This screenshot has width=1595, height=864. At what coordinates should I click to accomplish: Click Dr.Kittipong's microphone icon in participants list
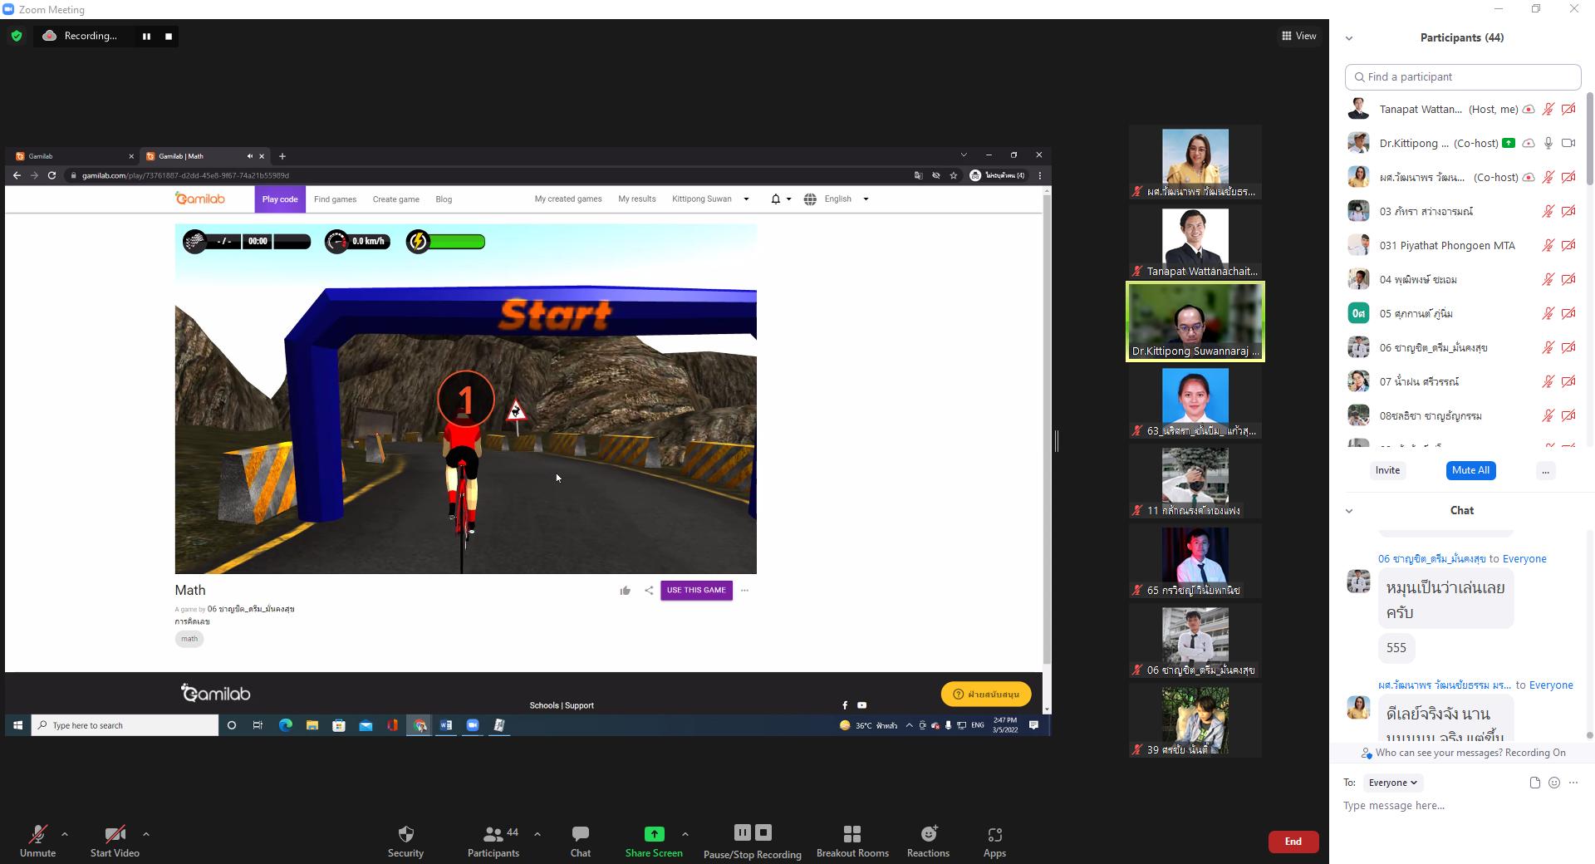1548,143
